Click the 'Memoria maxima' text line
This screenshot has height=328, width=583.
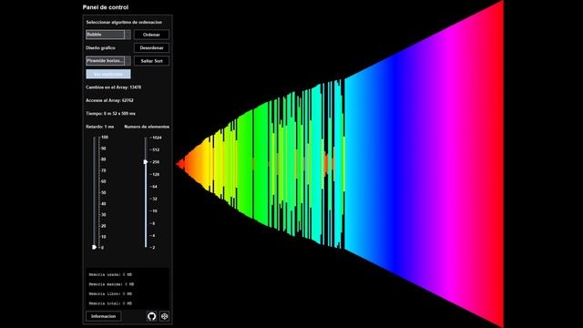click(111, 284)
